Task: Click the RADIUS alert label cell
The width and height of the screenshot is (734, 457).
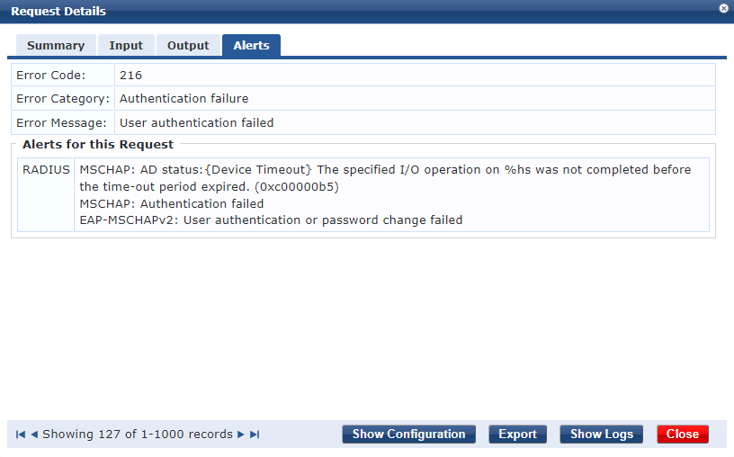Action: click(x=46, y=169)
